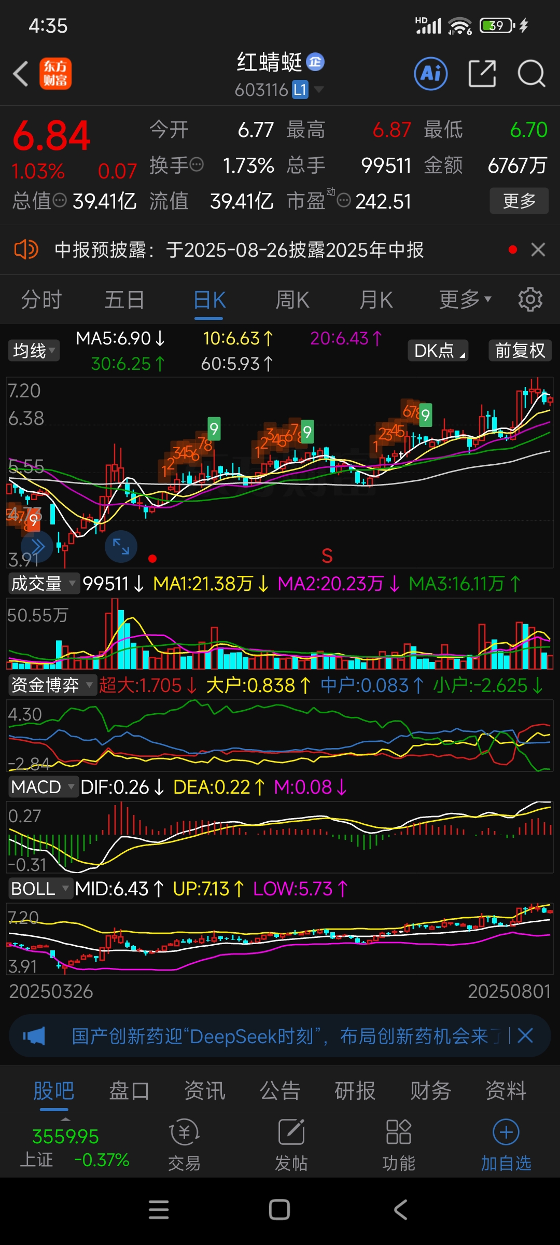The image size is (560, 1245).
Task: Tap the share/export icon
Action: (482, 74)
